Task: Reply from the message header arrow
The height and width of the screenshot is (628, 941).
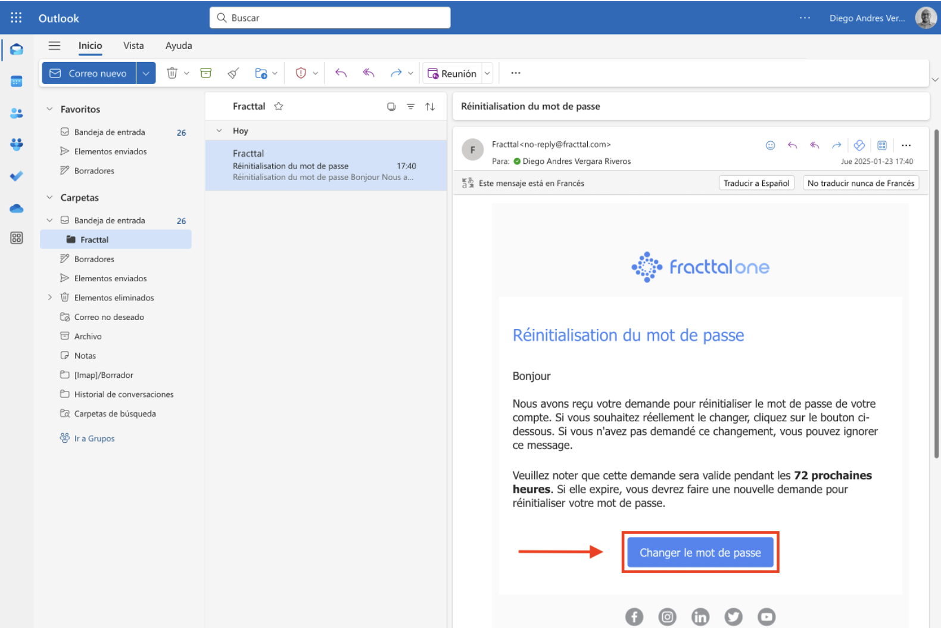Action: click(x=792, y=145)
